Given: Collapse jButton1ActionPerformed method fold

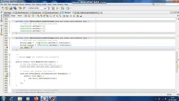Looking at the screenshot, I should tap(10, 38).
